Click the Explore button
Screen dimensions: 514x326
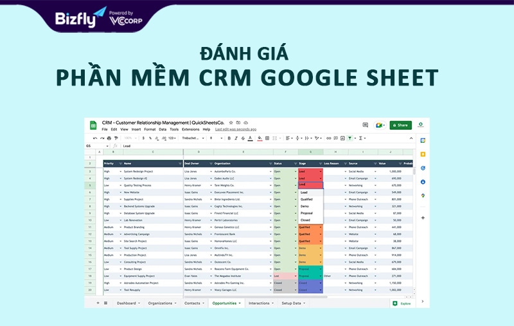[402, 303]
